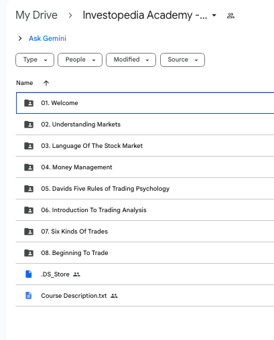Select the 04. Money Management folder icon
This screenshot has width=274, height=340.
click(29, 167)
